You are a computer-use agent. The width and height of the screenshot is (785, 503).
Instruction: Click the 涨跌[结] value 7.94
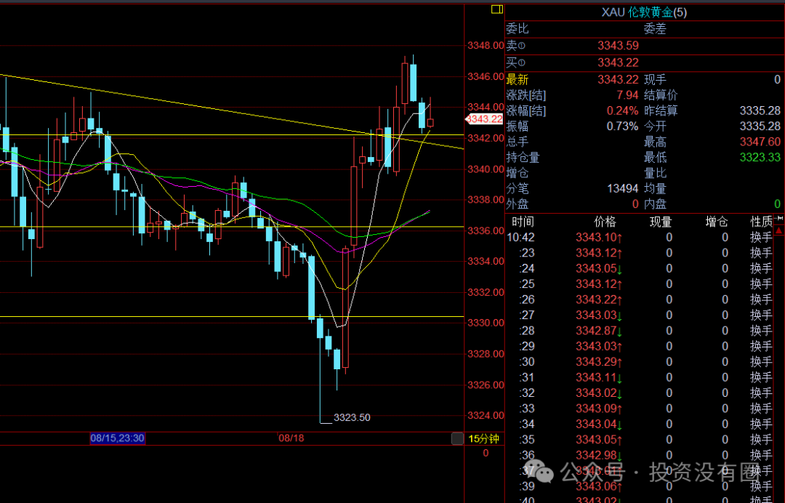pos(627,95)
